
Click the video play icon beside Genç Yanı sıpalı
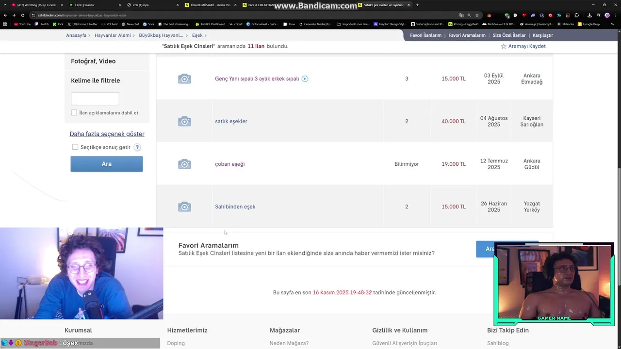pos(305,79)
